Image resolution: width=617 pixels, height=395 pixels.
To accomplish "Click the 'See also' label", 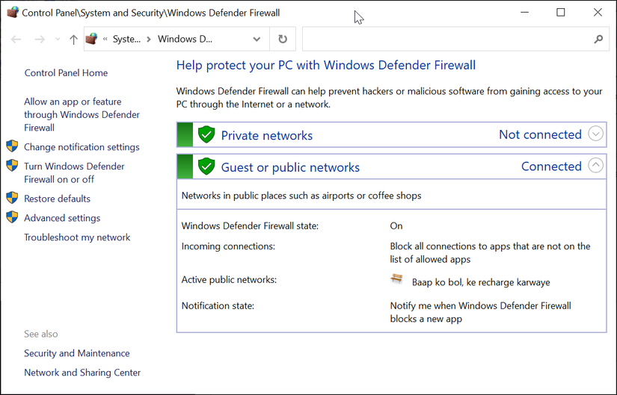I will click(x=41, y=334).
